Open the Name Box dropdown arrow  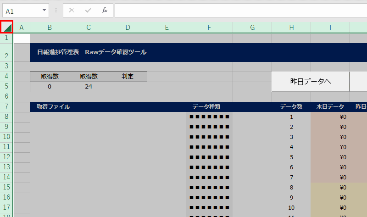click(x=44, y=10)
